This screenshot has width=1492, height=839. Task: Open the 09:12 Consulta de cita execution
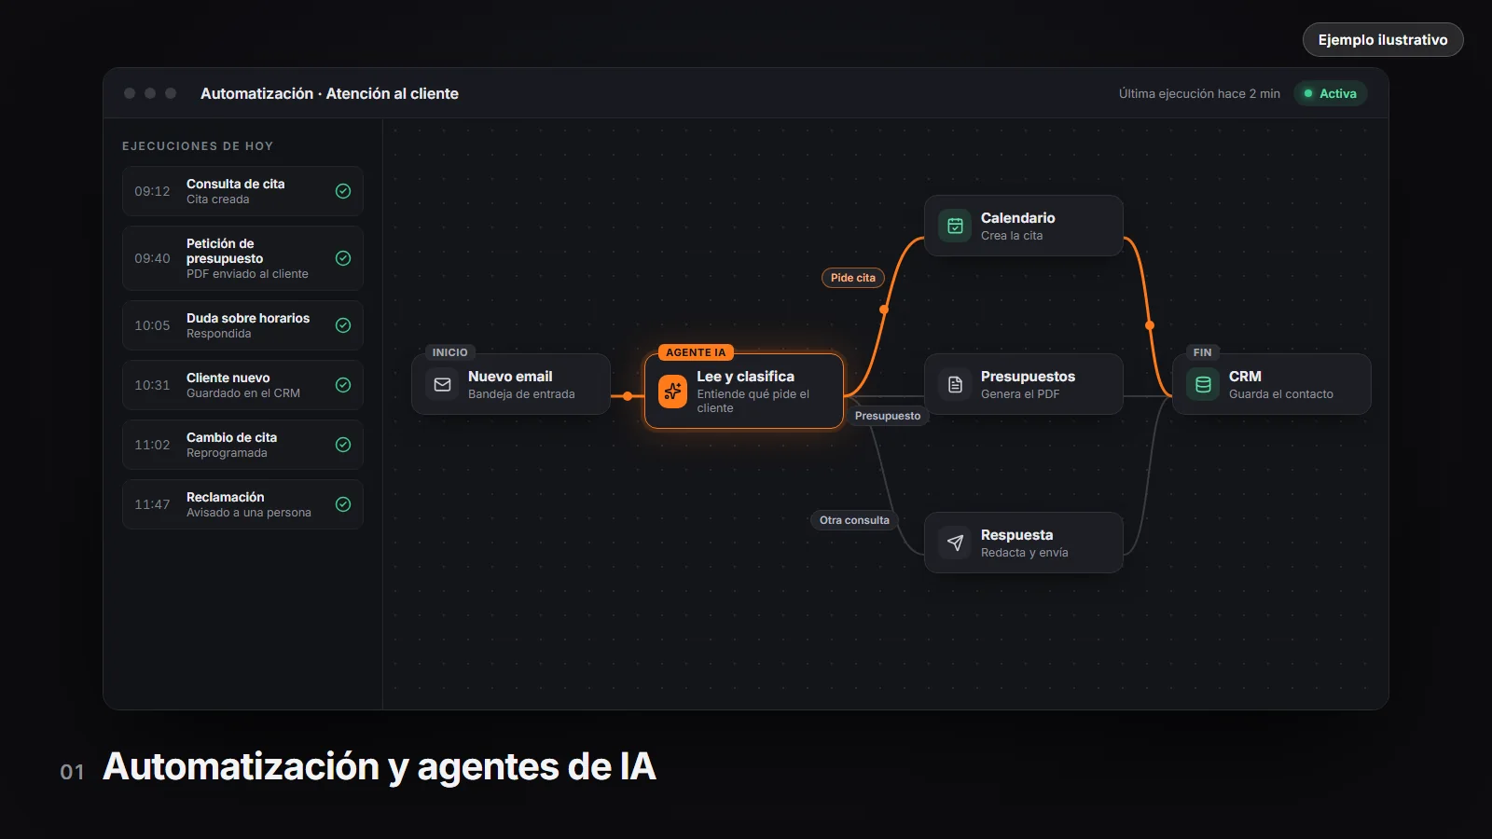coord(242,191)
